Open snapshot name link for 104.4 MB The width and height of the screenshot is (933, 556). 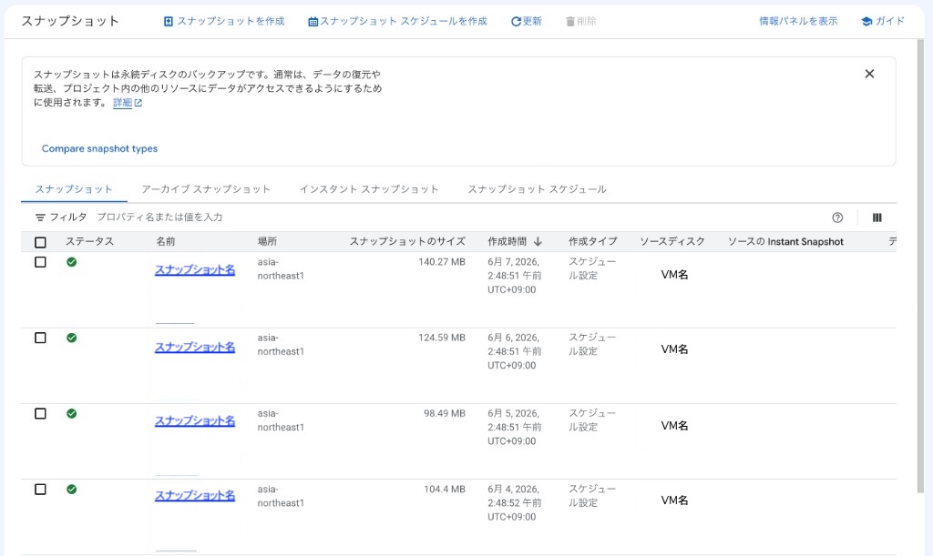coord(195,495)
